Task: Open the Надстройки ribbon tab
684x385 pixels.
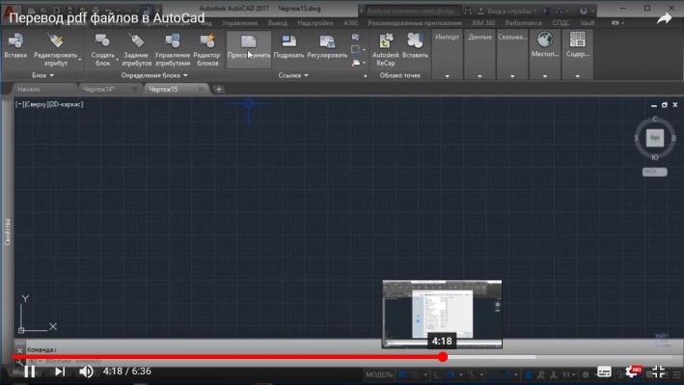Action: point(315,23)
